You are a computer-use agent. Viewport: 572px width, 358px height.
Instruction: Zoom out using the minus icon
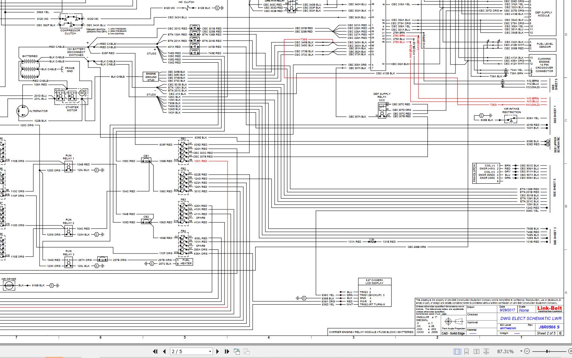[x=527, y=351]
